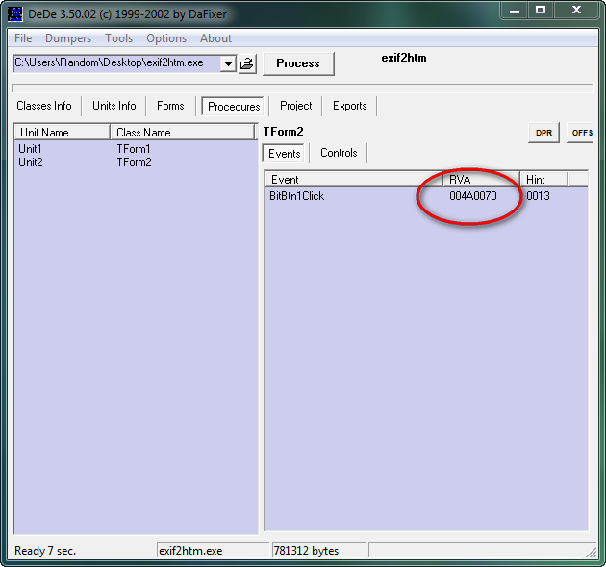Select the Procedures tab
The image size is (606, 567).
click(x=234, y=107)
